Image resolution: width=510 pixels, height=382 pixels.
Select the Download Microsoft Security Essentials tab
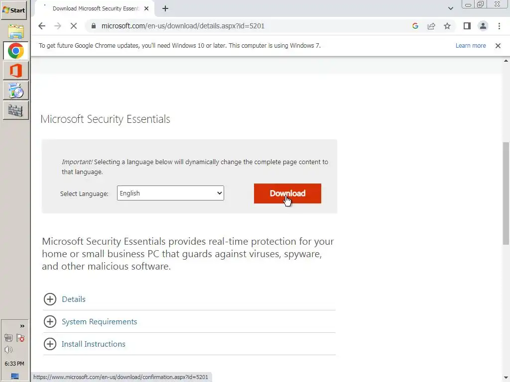click(x=95, y=8)
